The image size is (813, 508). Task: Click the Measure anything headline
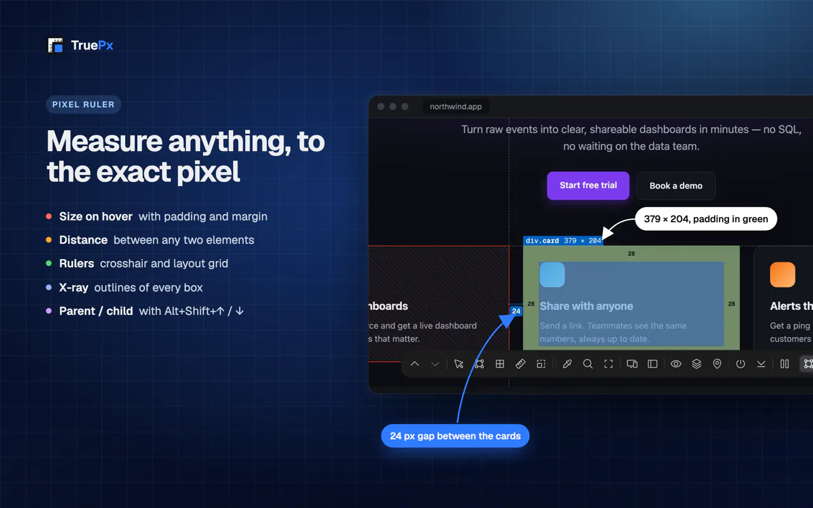pos(186,156)
